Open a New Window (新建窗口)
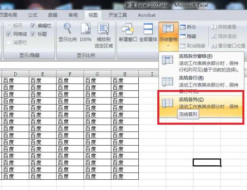 pos(128,29)
